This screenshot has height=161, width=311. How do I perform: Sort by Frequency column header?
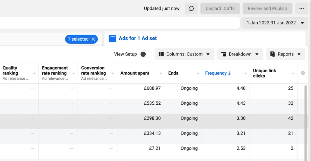[218, 73]
